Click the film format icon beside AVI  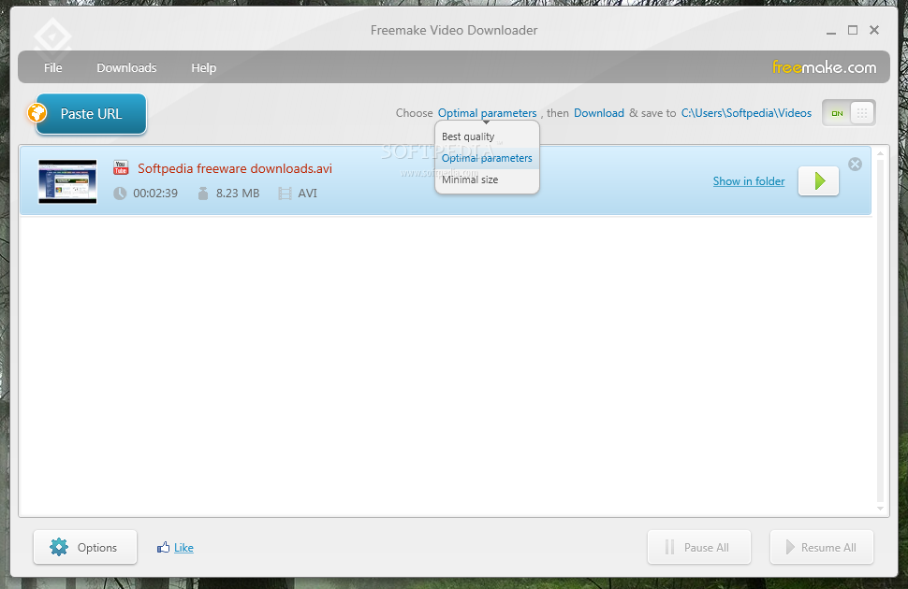pyautogui.click(x=285, y=194)
